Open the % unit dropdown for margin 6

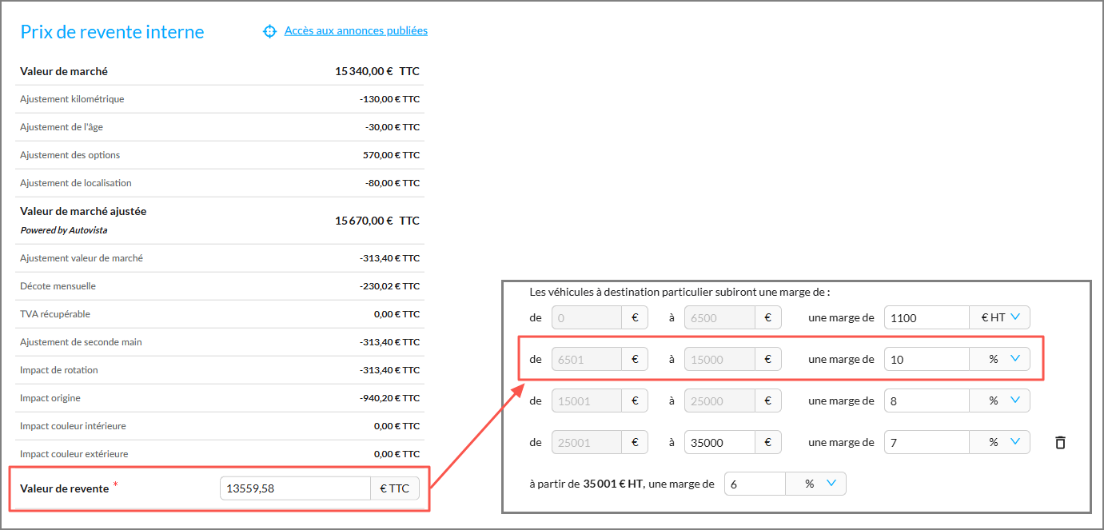[816, 484]
